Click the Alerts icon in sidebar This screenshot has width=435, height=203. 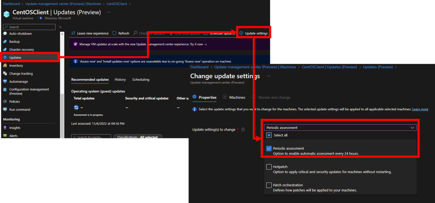5,136
